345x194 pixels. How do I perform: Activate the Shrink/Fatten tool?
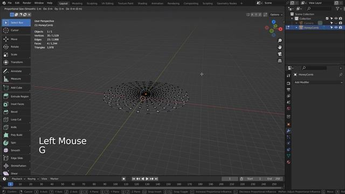[x=16, y=166]
